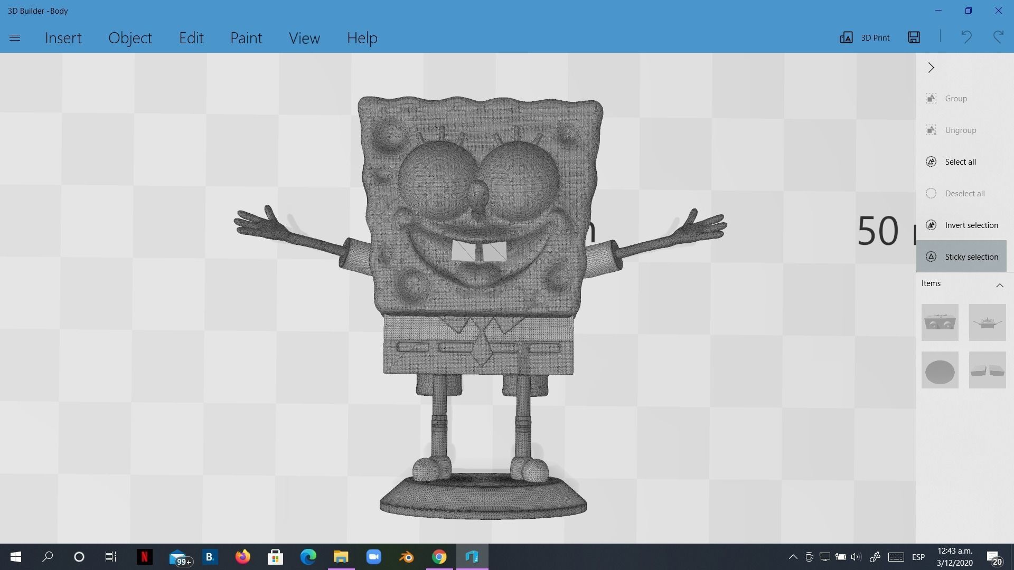Open the Insert menu

[63, 38]
